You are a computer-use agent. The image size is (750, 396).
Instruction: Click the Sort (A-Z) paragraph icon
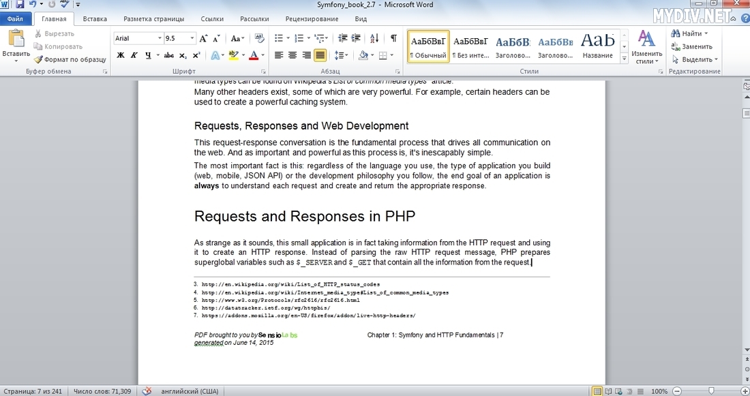tap(374, 39)
